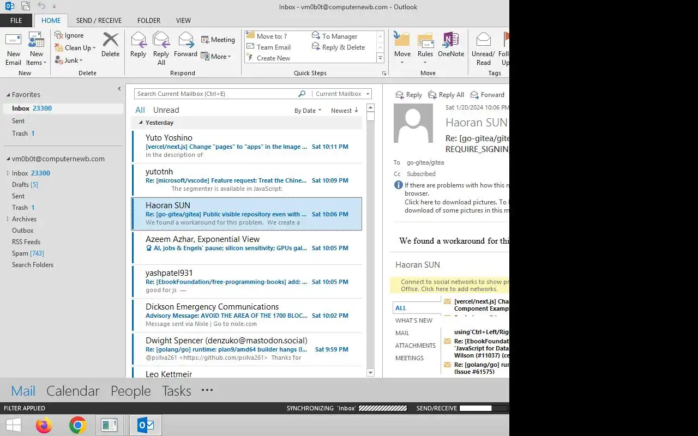This screenshot has width=698, height=436.
Task: Show WHAT'S NEW in the people pane
Action: (414, 320)
